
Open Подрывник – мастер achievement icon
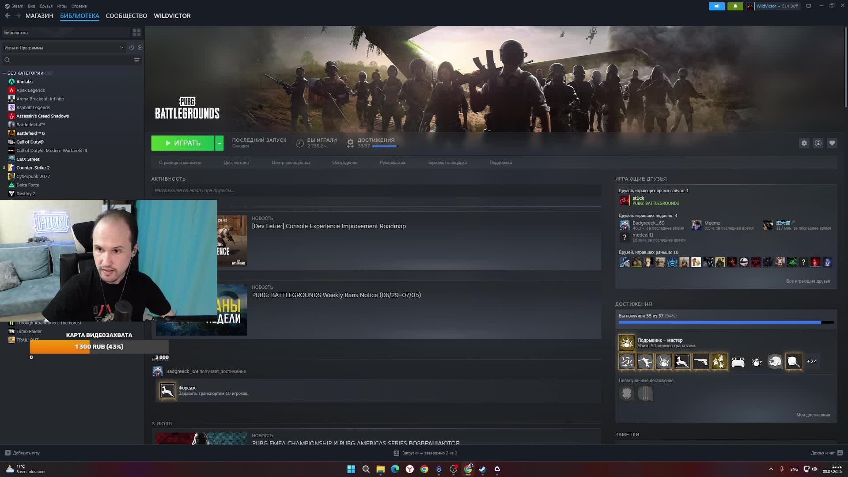coord(626,342)
